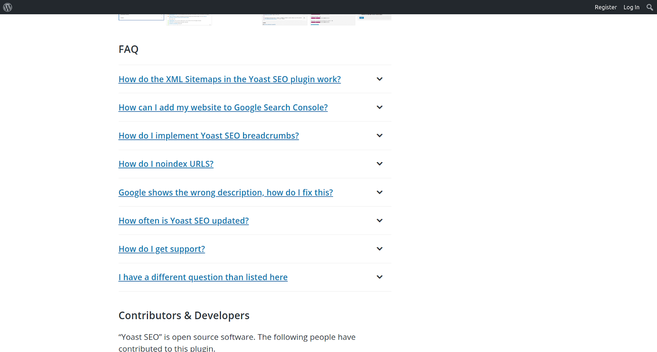Select the FAQ section heading
Viewport: 657px width, 352px height.
tap(129, 49)
